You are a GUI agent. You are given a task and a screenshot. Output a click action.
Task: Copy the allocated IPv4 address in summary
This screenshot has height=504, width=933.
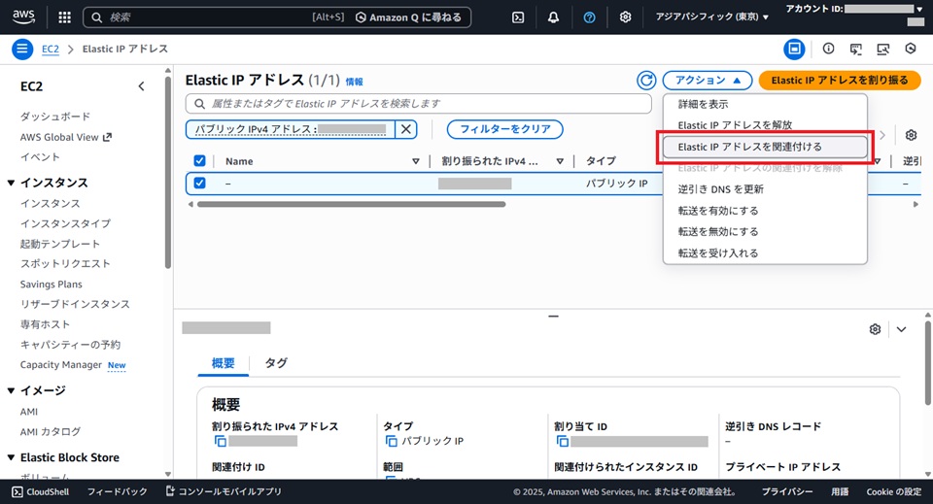[x=221, y=441]
